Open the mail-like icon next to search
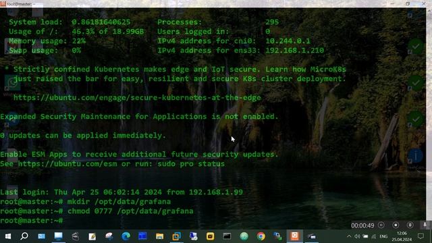Viewport: 432px width, 243px height. (42, 236)
